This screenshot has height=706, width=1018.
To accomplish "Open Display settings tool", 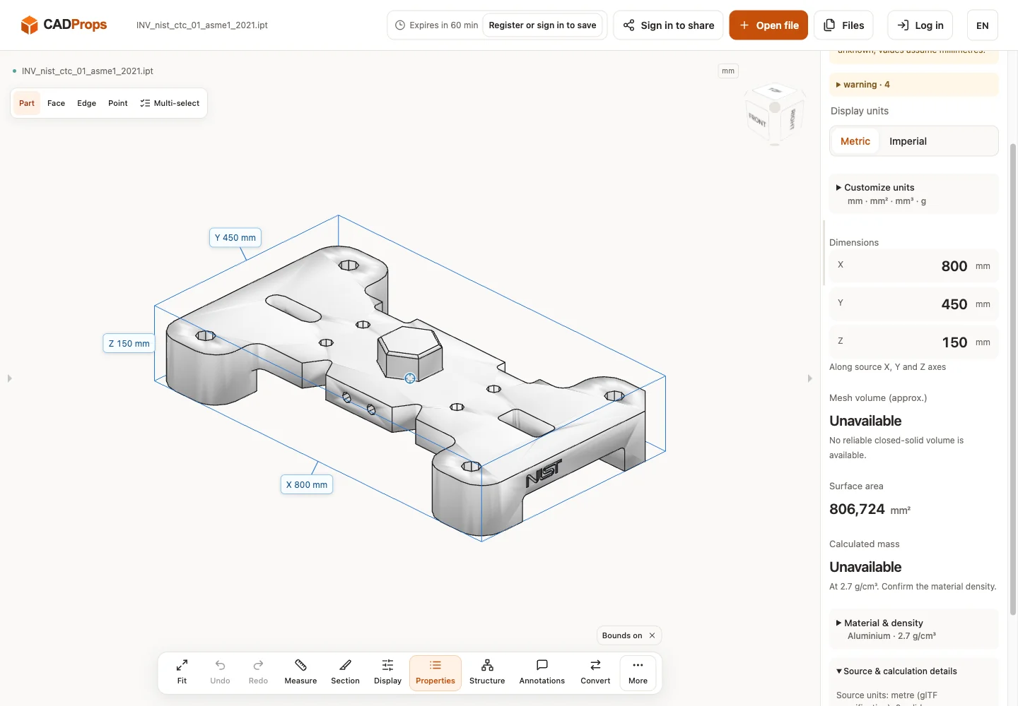I will click(387, 672).
